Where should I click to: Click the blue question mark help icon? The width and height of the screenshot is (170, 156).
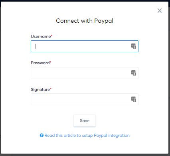coord(42,135)
